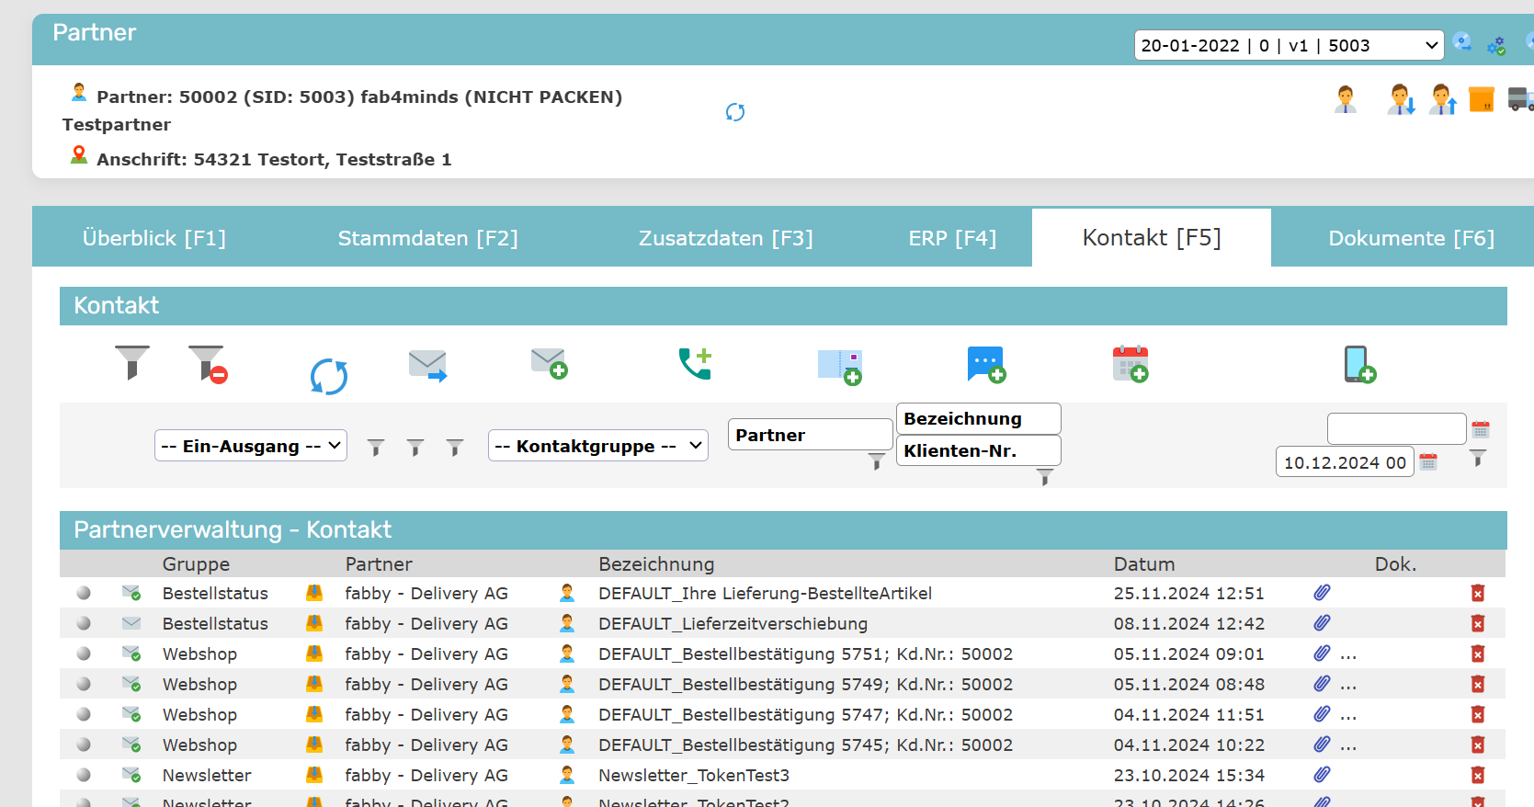Create a new email with plus icon

coord(550,363)
